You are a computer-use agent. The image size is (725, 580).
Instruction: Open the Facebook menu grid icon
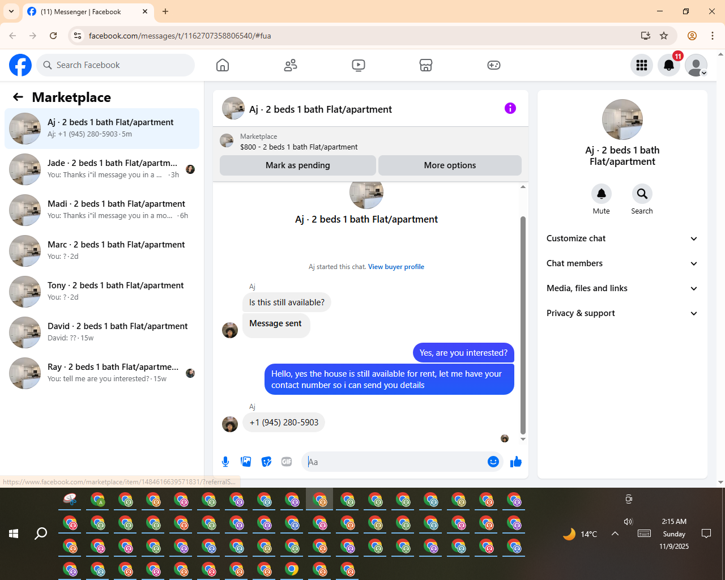point(642,65)
